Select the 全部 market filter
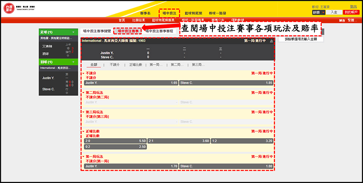Image resolution: width=363 pixels, height=183 pixels. [x=94, y=65]
